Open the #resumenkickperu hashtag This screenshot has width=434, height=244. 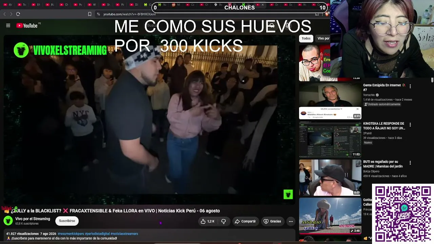click(71, 234)
